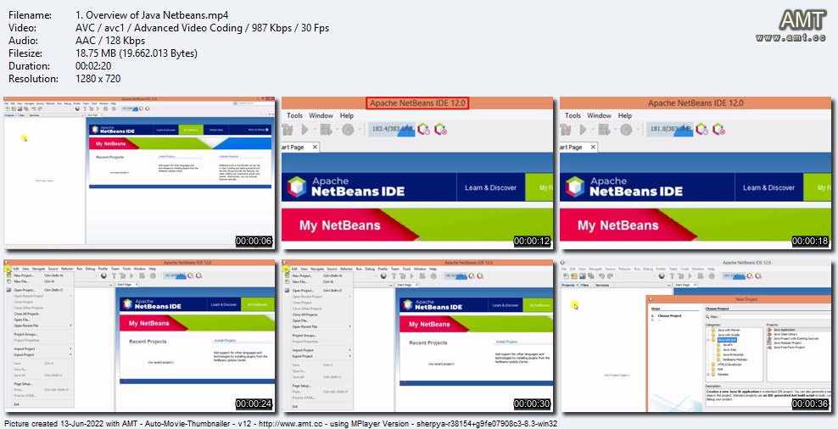Viewport: 838px width, 429px height.
Task: Select Java with Maven category
Action: pyautogui.click(x=729, y=330)
